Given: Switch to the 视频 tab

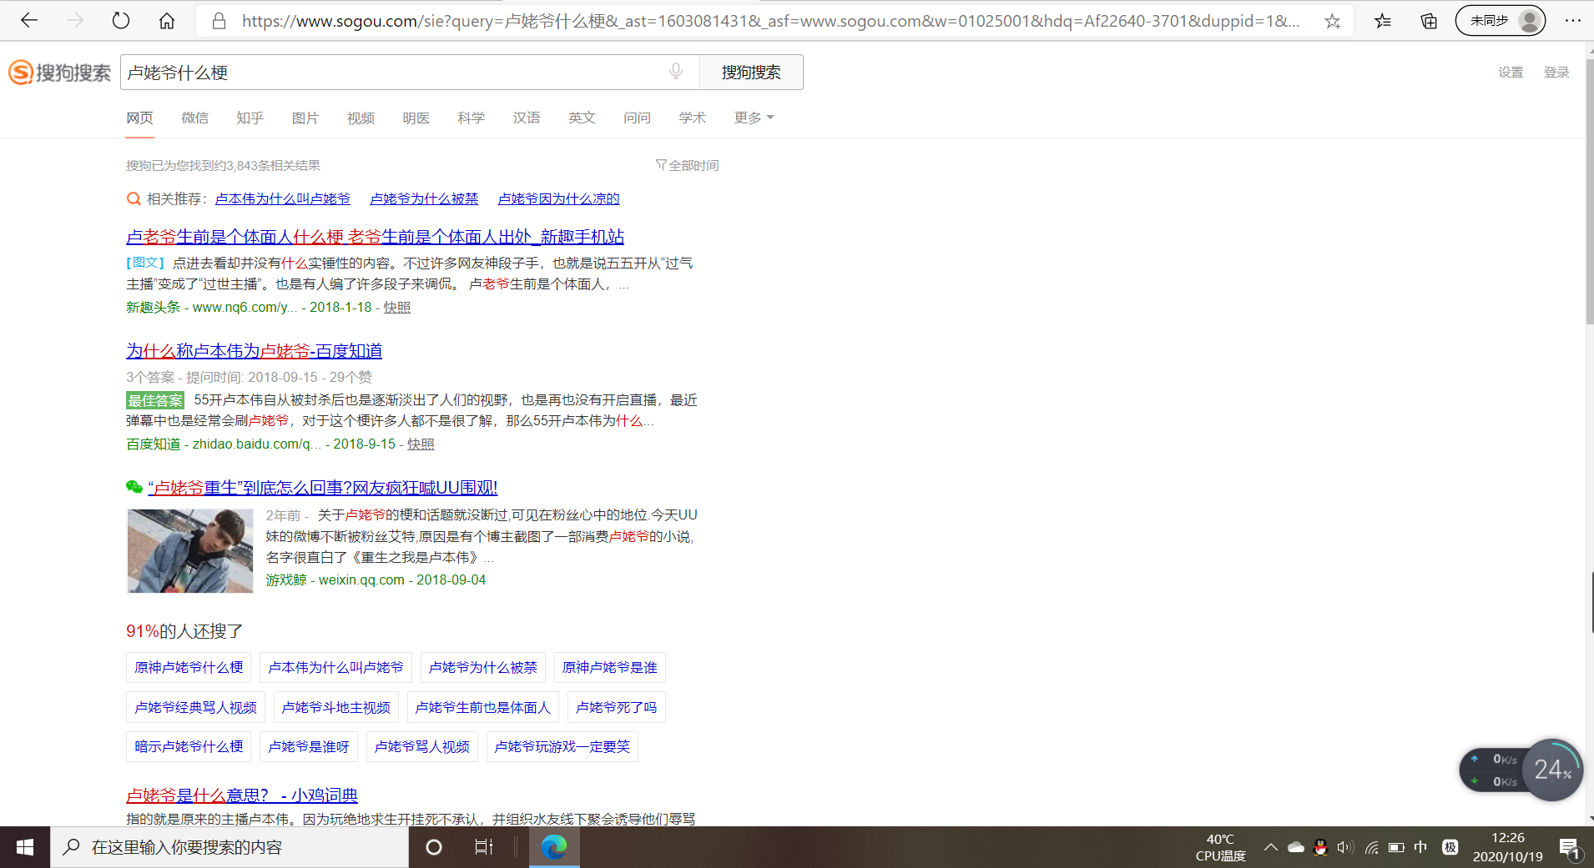Looking at the screenshot, I should 361,118.
